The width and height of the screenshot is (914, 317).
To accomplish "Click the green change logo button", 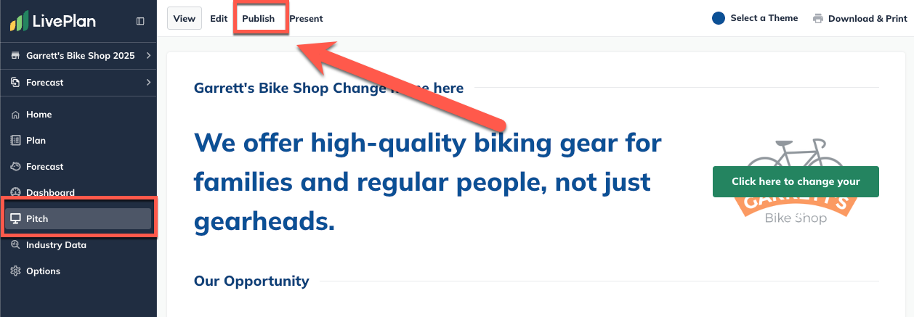I will coord(796,182).
